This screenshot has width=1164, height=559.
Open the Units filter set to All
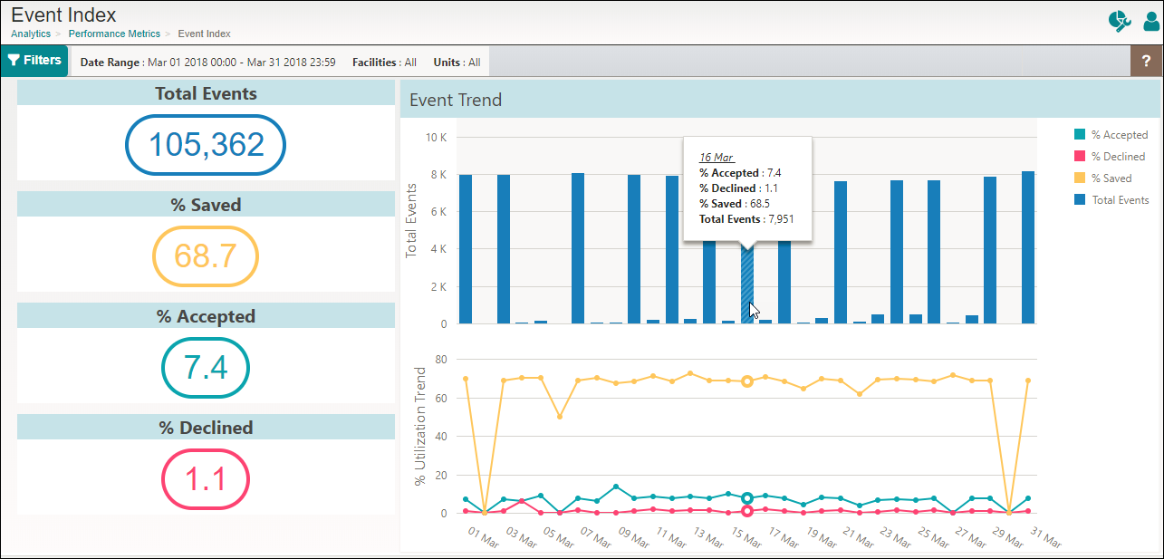[x=474, y=63]
